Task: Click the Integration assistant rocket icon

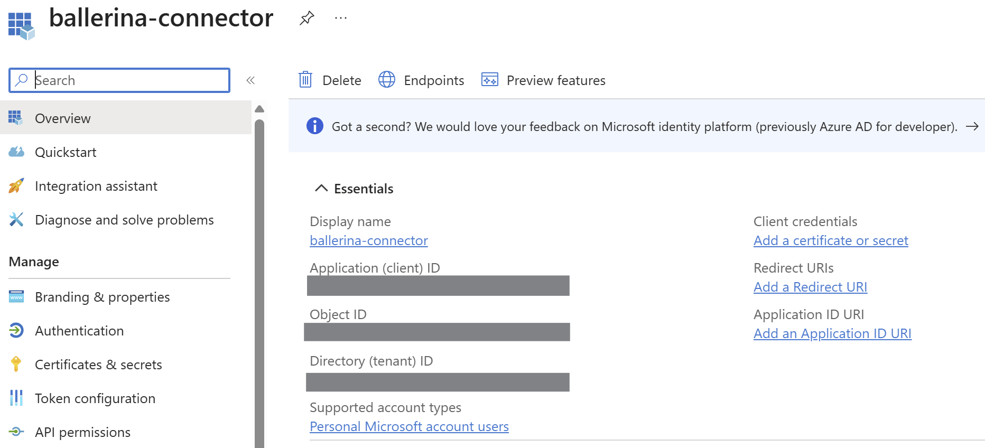Action: 16,185
